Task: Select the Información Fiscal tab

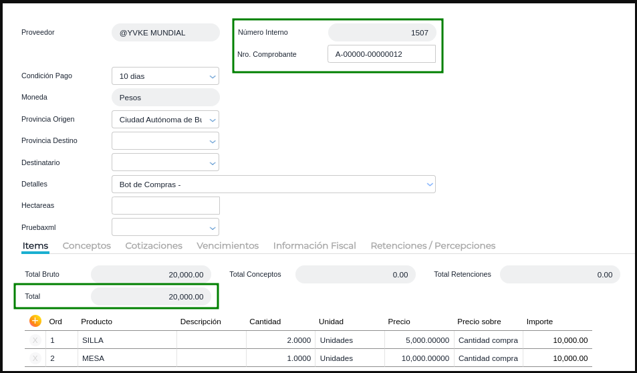Action: coord(314,245)
